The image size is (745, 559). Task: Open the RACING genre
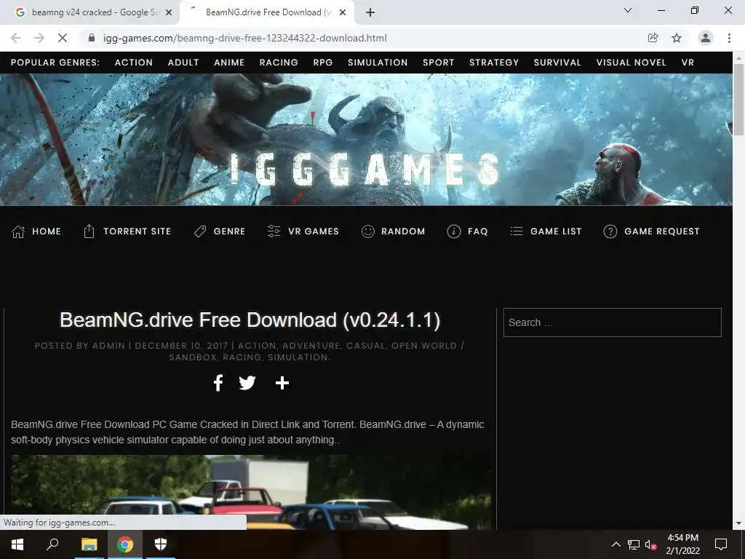click(279, 63)
